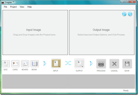Image resolution: width=138 pixels, height=95 pixels.
Task: Open the View menu
Action: pyautogui.click(x=22, y=7)
